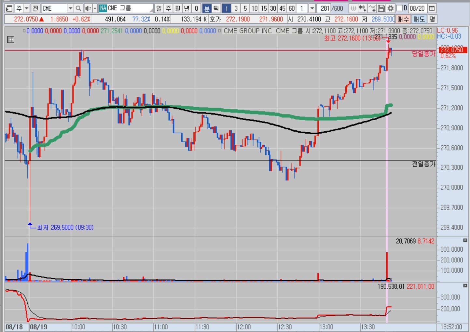470x332 pixels.
Task: Switch to the 일 (daily) chart tab
Action: 159,8
